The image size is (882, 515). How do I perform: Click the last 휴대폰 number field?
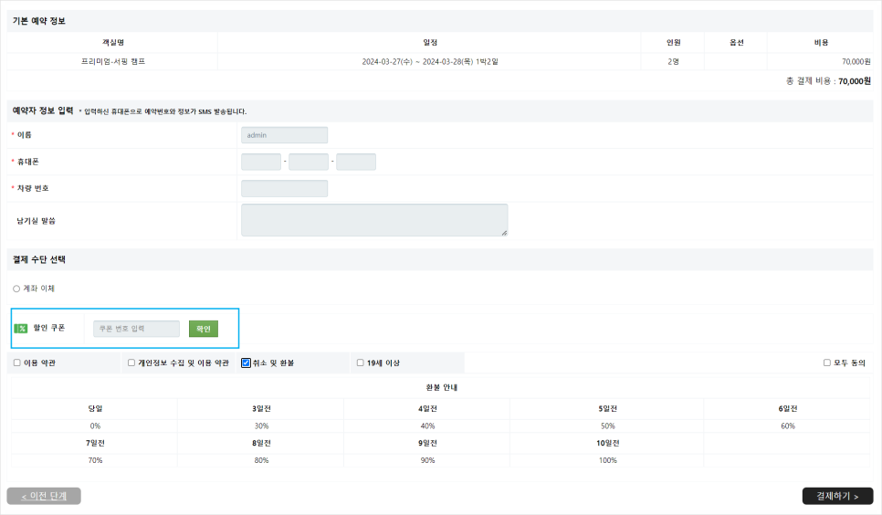pos(356,162)
